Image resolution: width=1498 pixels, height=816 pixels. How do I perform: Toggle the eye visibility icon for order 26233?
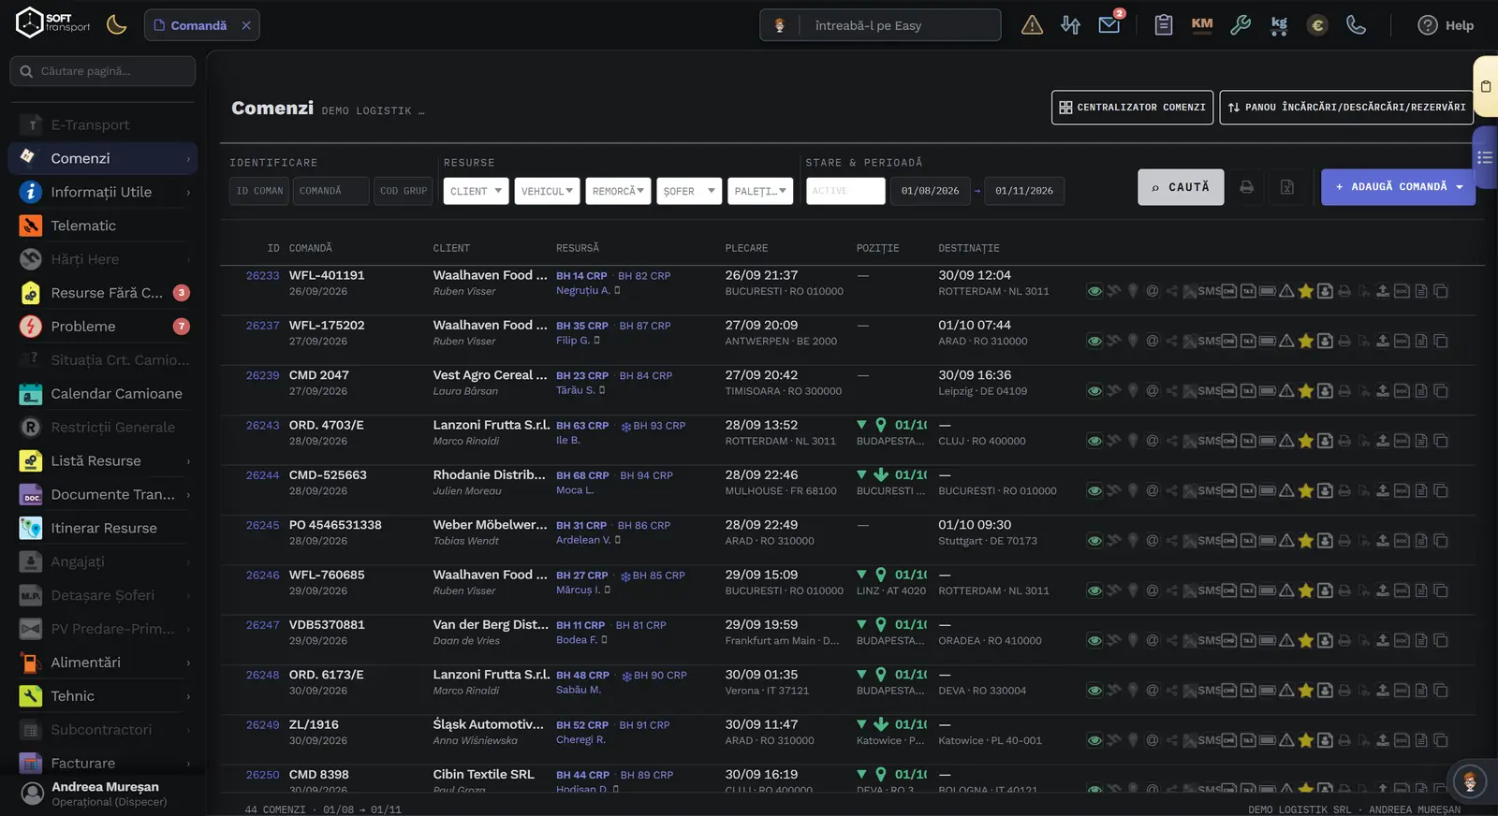coord(1094,291)
